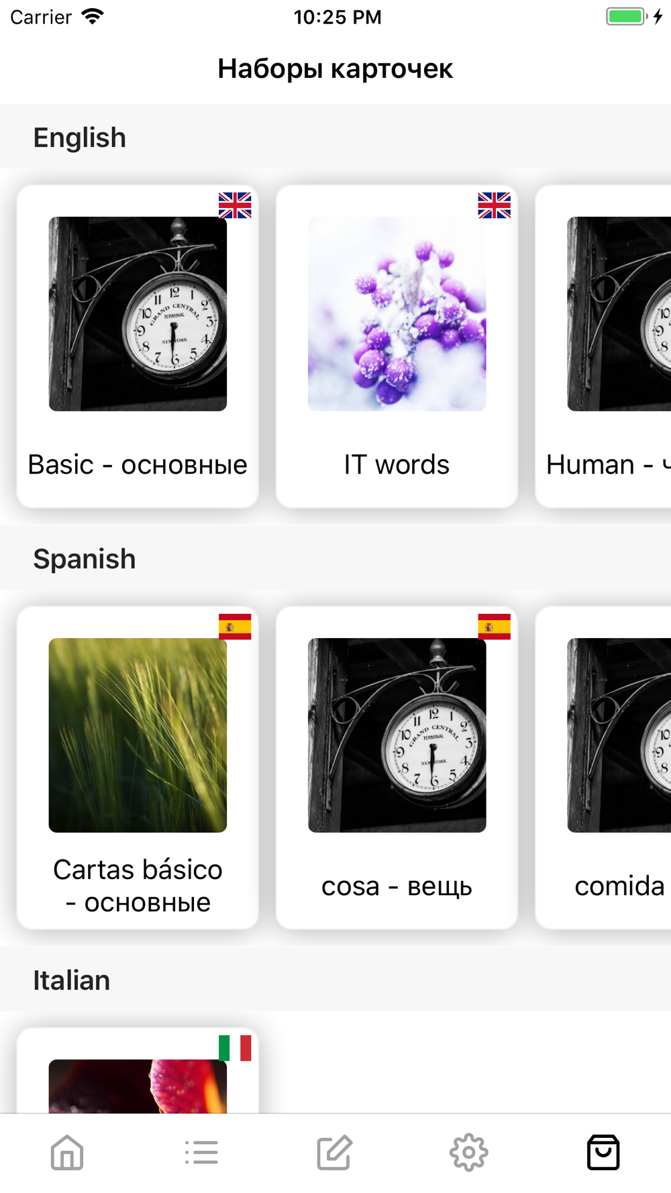Tap the clock thumbnail in Basic card

138,313
